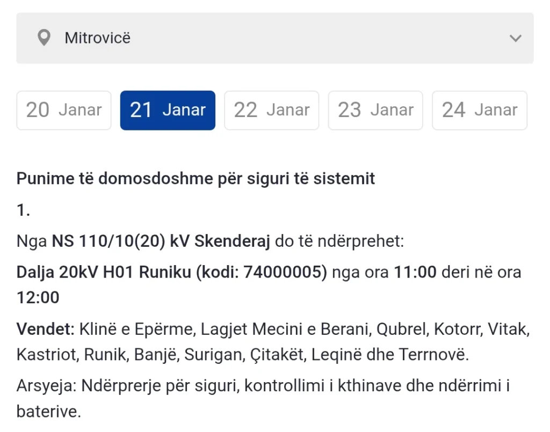The image size is (550, 432).
Task: Click outage item number 1.
Action: tap(23, 210)
